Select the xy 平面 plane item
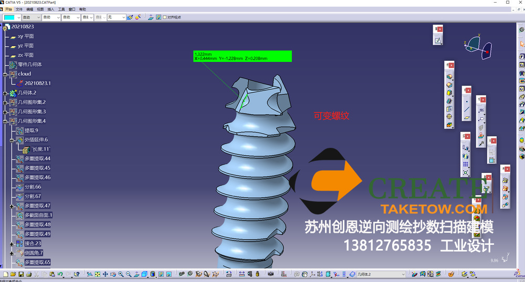The width and height of the screenshot is (525, 282). 26,37
